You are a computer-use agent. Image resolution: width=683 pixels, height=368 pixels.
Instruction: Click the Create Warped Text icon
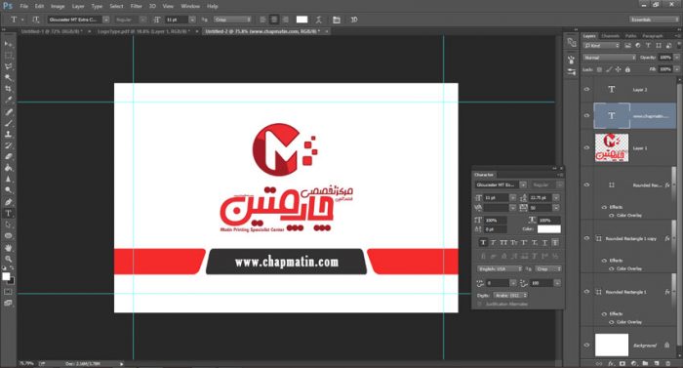319,20
